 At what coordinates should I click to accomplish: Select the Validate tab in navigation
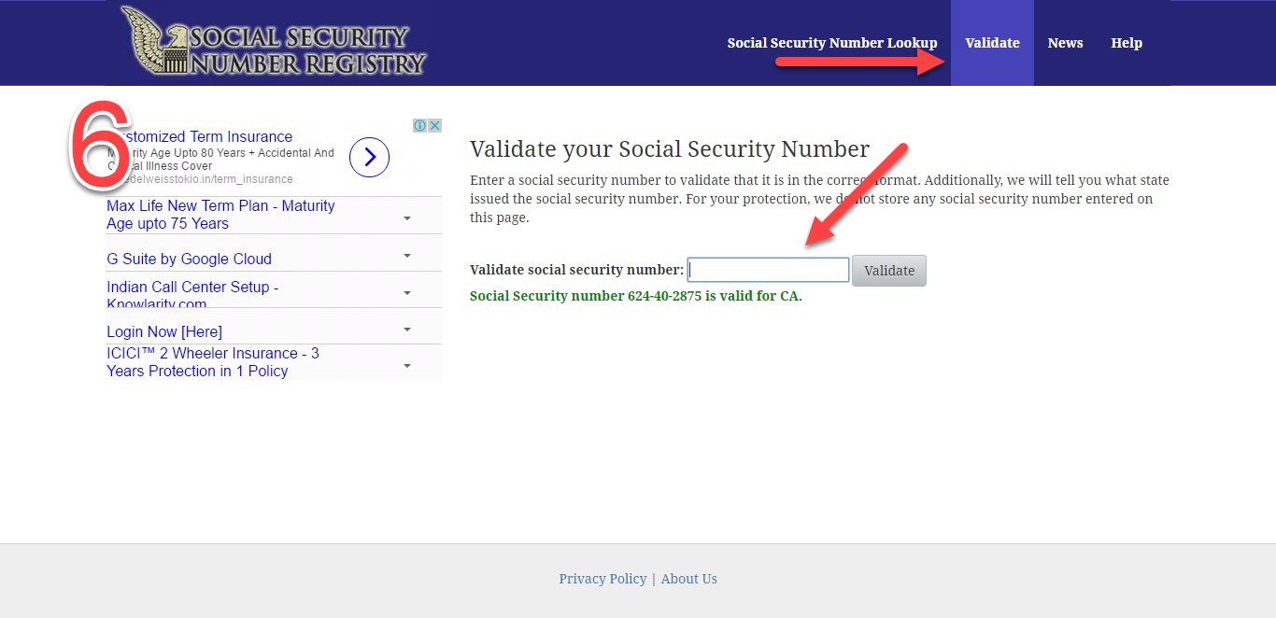pyautogui.click(x=992, y=43)
